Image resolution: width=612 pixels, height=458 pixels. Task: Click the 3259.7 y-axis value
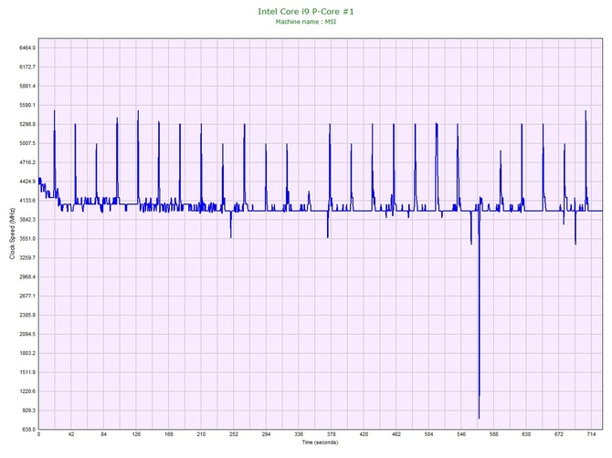tap(27, 258)
